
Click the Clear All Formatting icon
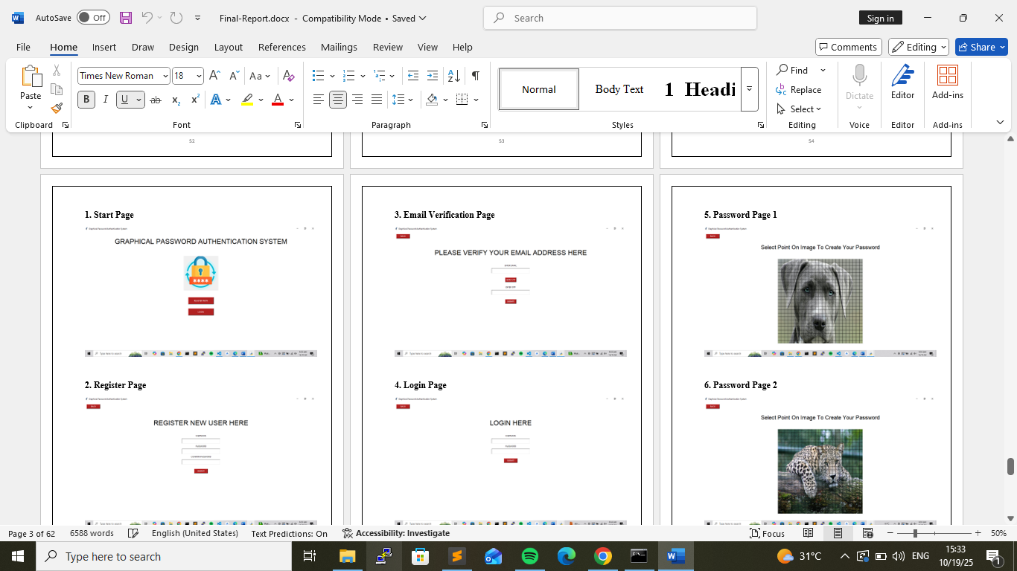[x=289, y=76]
